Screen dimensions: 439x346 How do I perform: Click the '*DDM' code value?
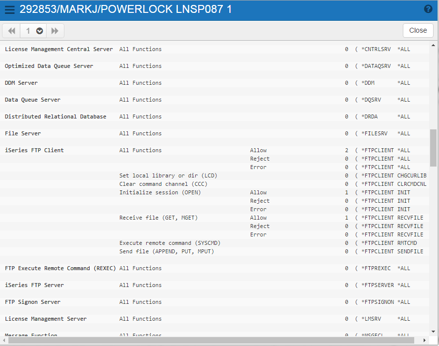(368, 83)
